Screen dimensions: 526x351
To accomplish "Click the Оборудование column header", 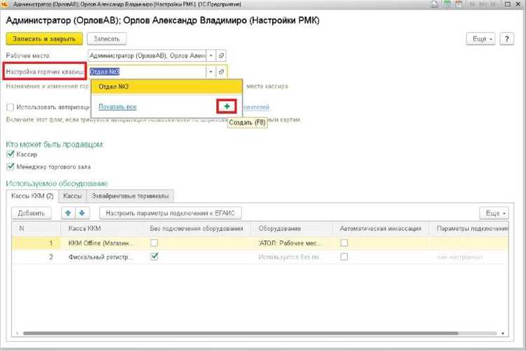I will point(292,228).
